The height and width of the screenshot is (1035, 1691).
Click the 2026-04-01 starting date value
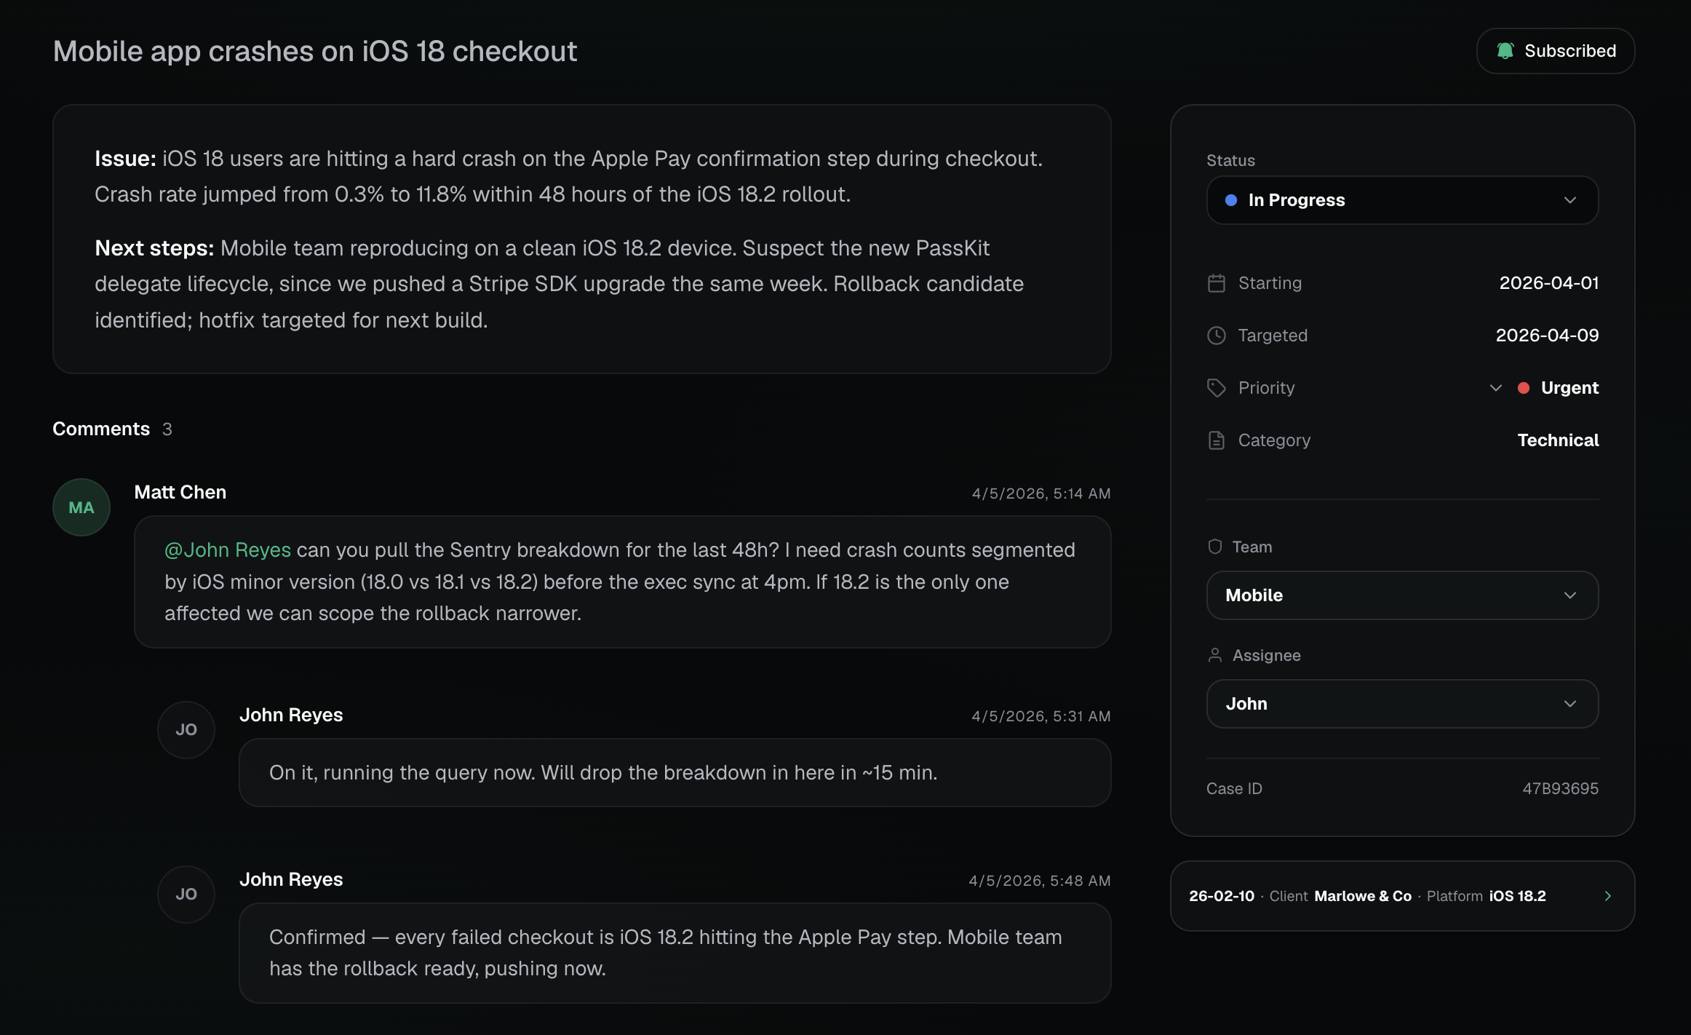click(1548, 283)
